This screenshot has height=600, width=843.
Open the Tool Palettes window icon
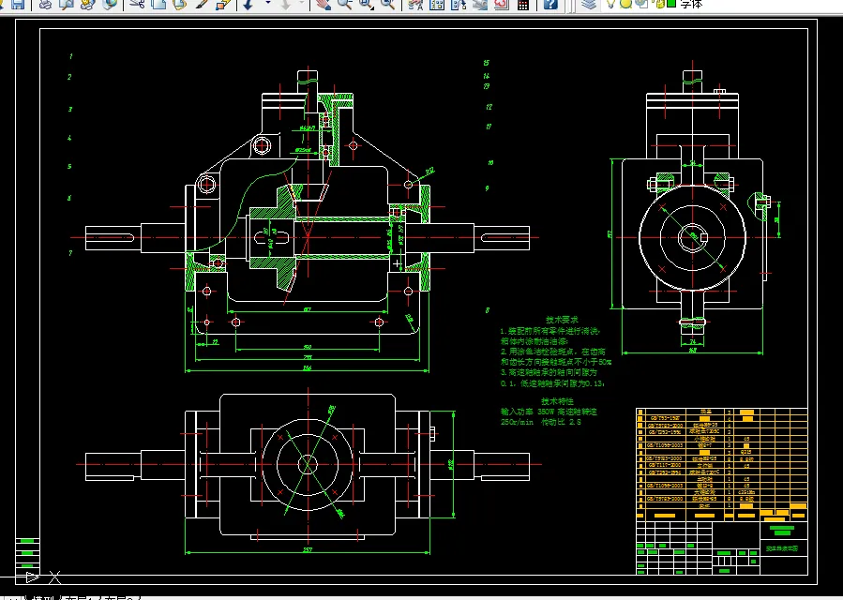point(458,5)
